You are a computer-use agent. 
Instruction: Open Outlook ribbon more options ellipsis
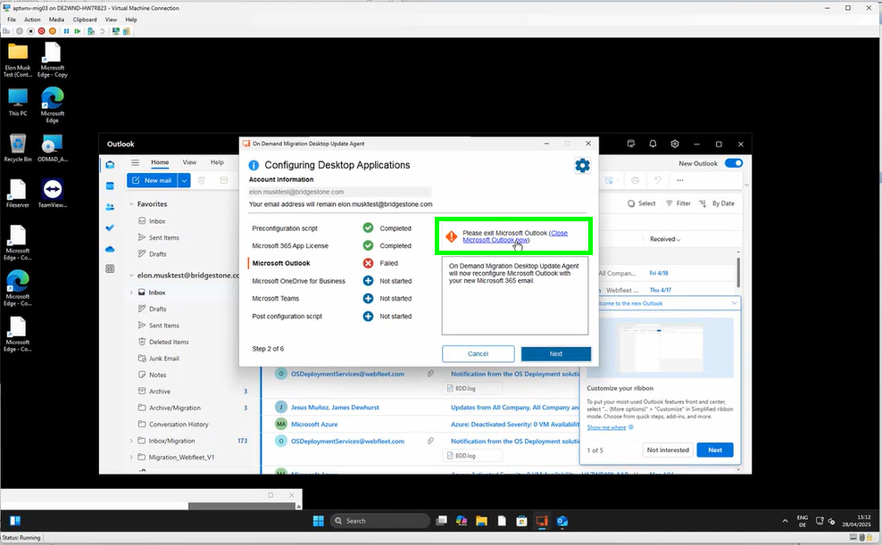point(680,180)
